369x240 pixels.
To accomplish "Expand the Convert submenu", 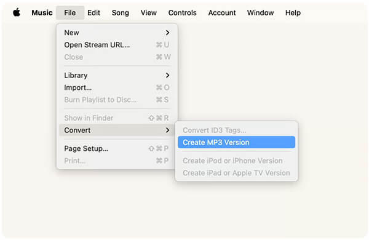I will (x=117, y=130).
